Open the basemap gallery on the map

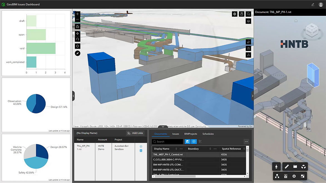coord(234,14)
